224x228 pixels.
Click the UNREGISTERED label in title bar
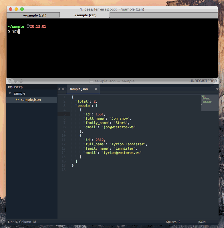(x=203, y=81)
